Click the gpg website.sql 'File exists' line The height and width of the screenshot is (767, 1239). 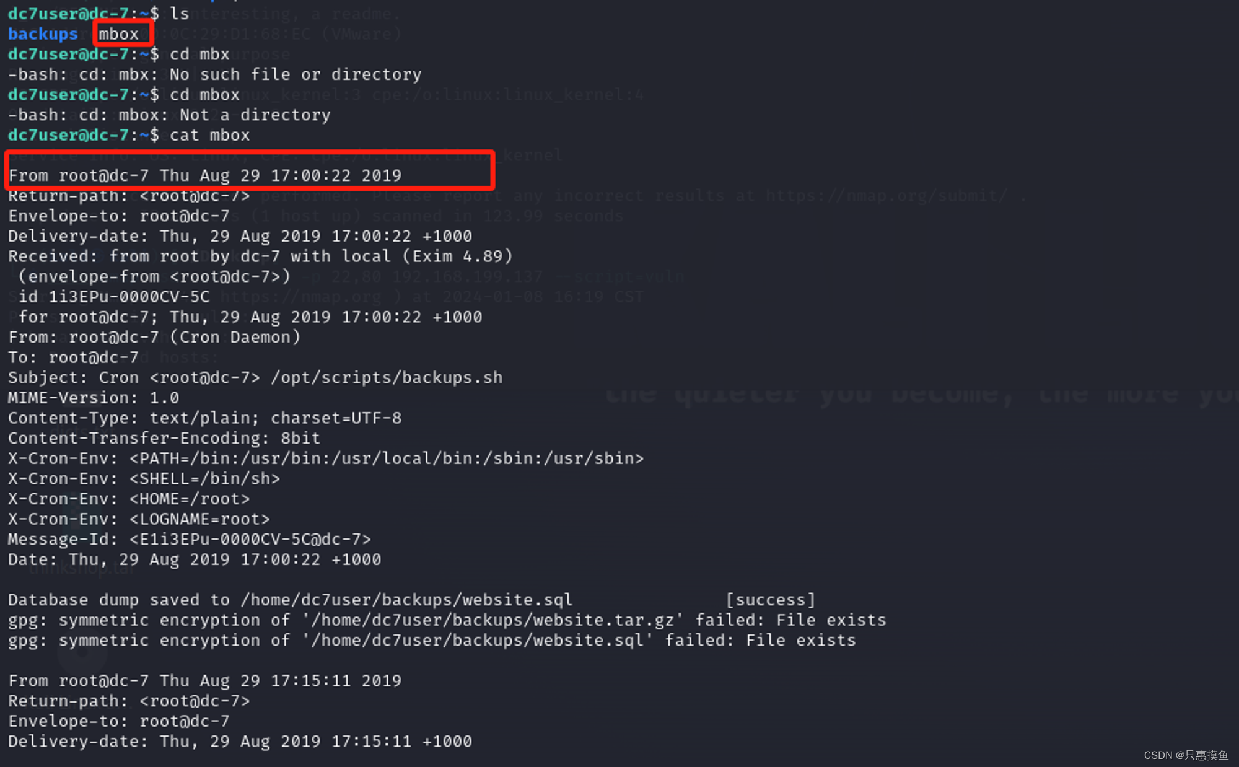[x=432, y=640]
